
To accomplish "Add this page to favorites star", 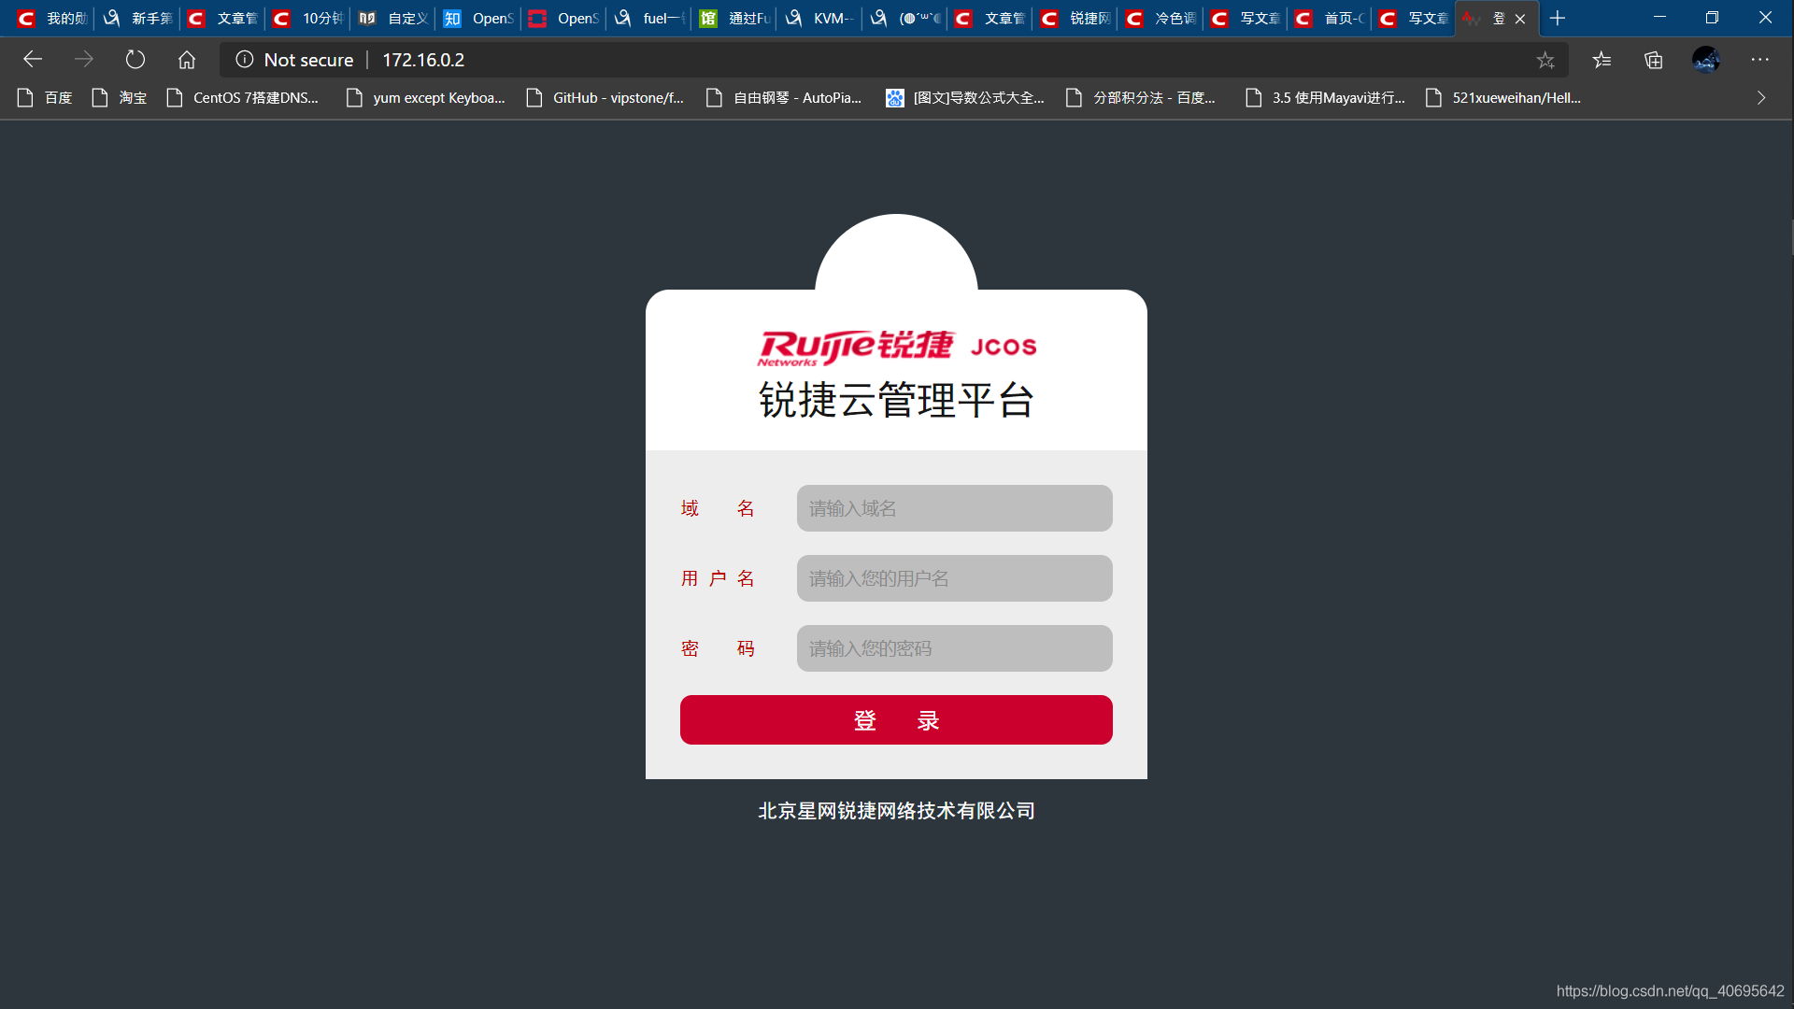I will [1545, 60].
